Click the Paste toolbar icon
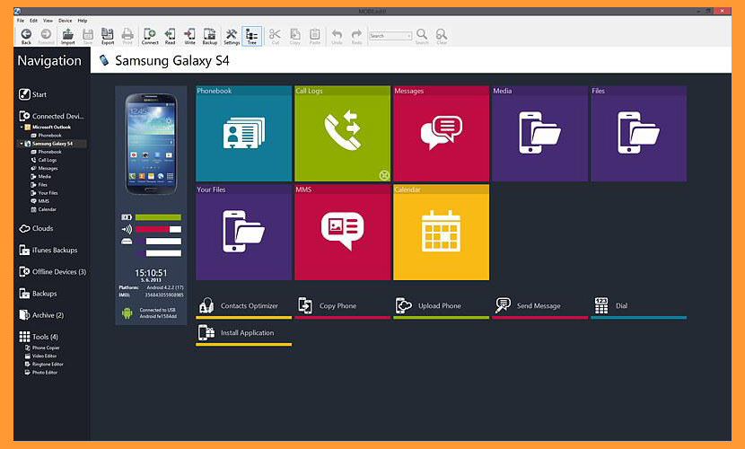This screenshot has width=745, height=449. [315, 36]
